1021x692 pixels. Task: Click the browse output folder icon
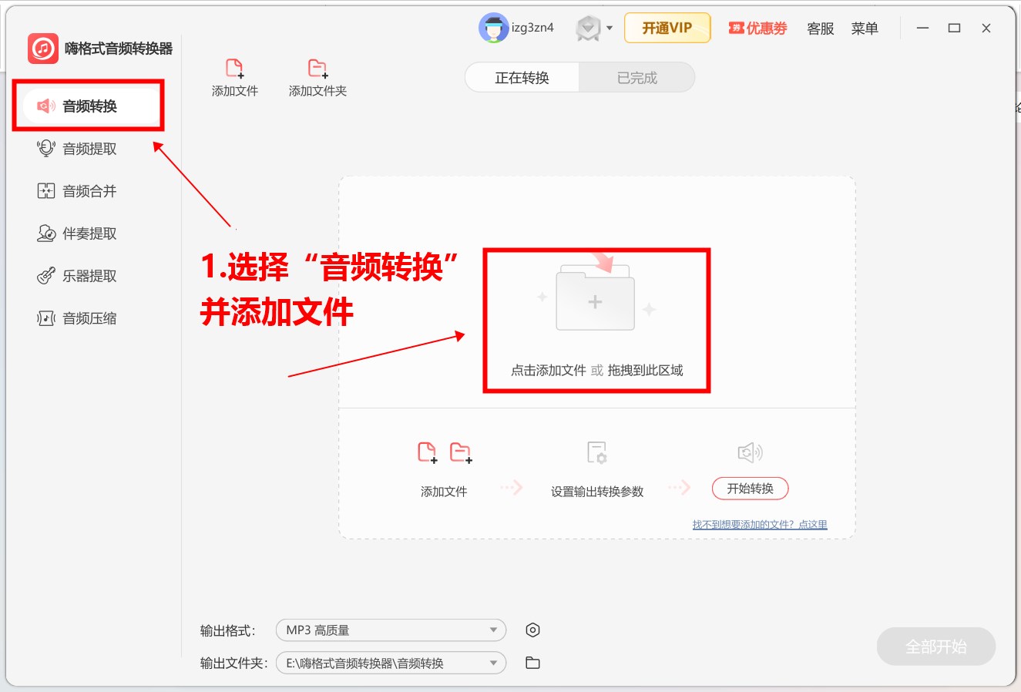click(532, 663)
